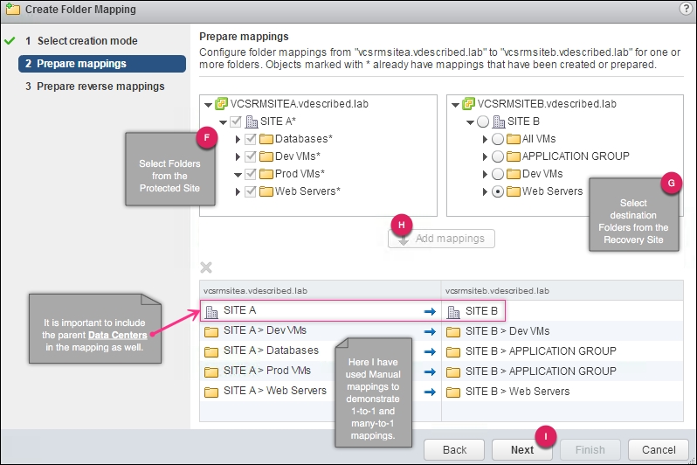Select the Dev VMs radio button

pyautogui.click(x=498, y=174)
